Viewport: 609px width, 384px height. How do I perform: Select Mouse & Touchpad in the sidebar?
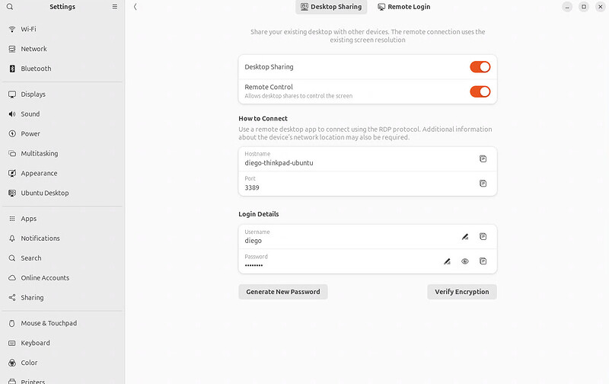point(49,323)
